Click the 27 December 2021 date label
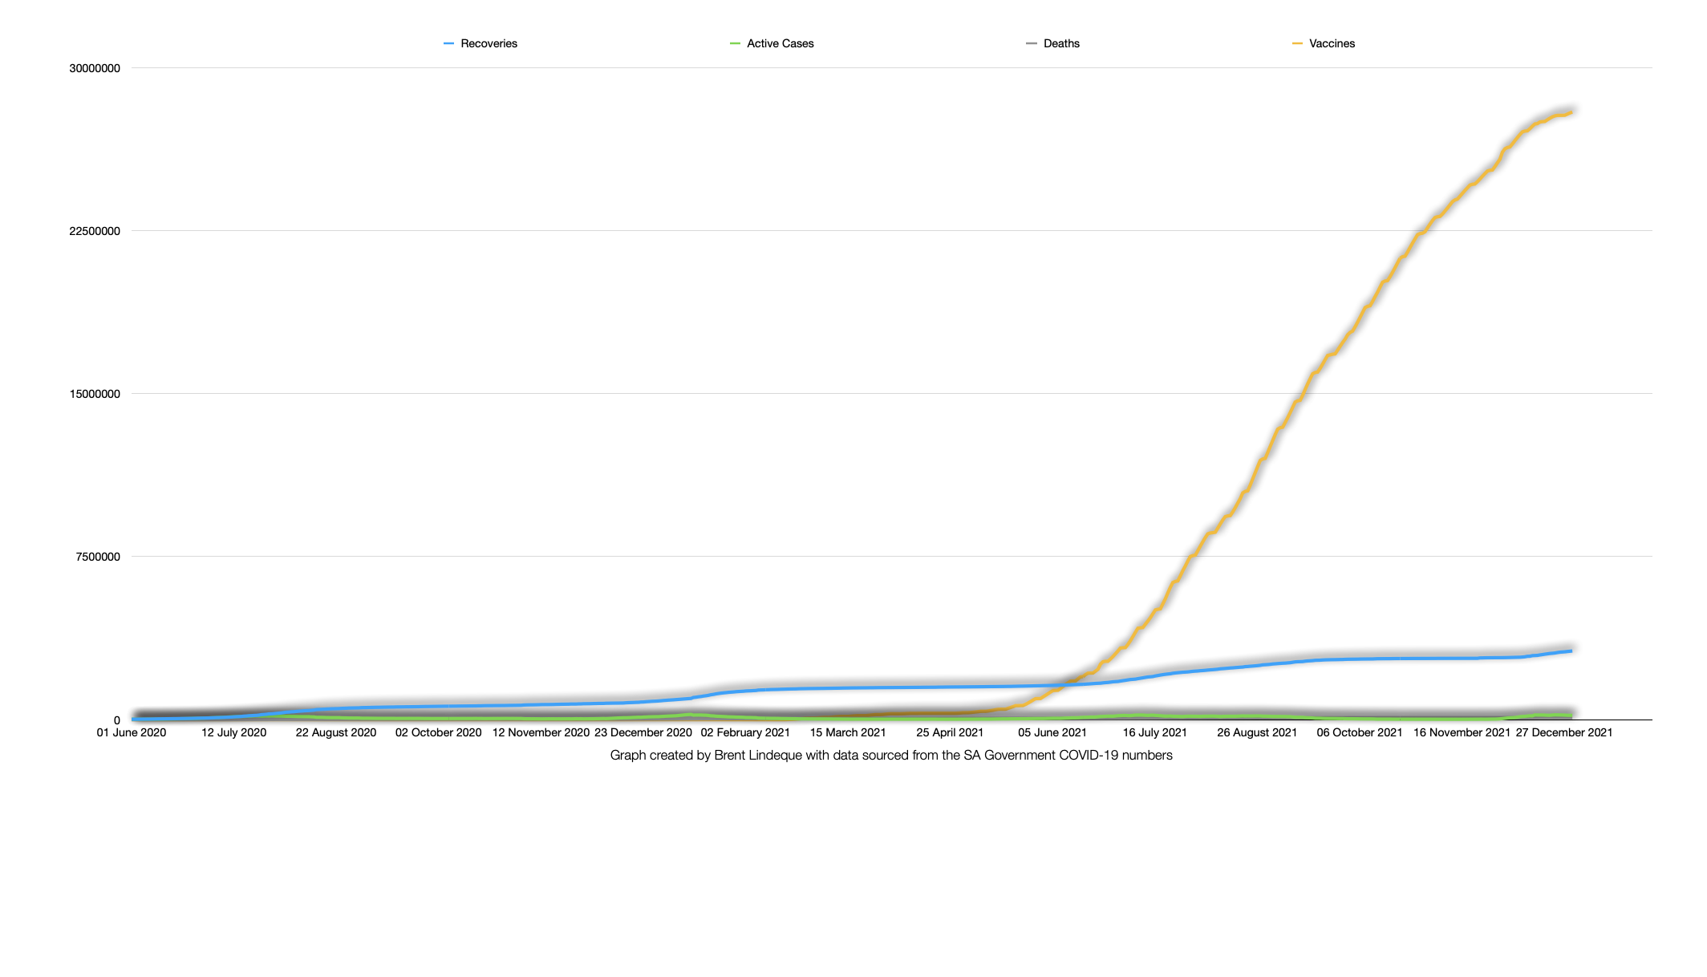The width and height of the screenshot is (1707, 977). coord(1563,732)
